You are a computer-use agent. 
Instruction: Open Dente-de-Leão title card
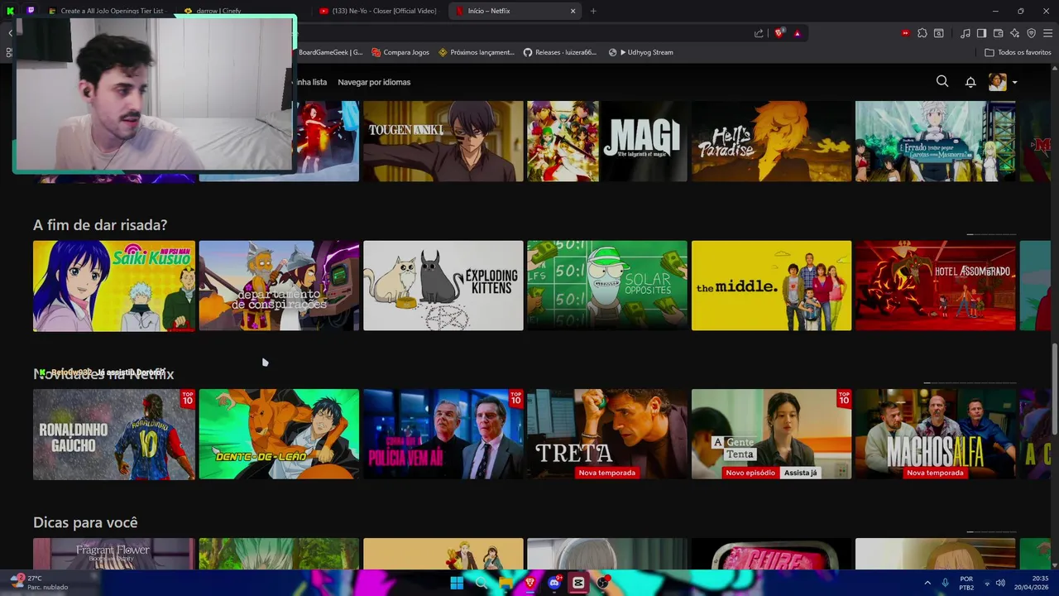279,434
